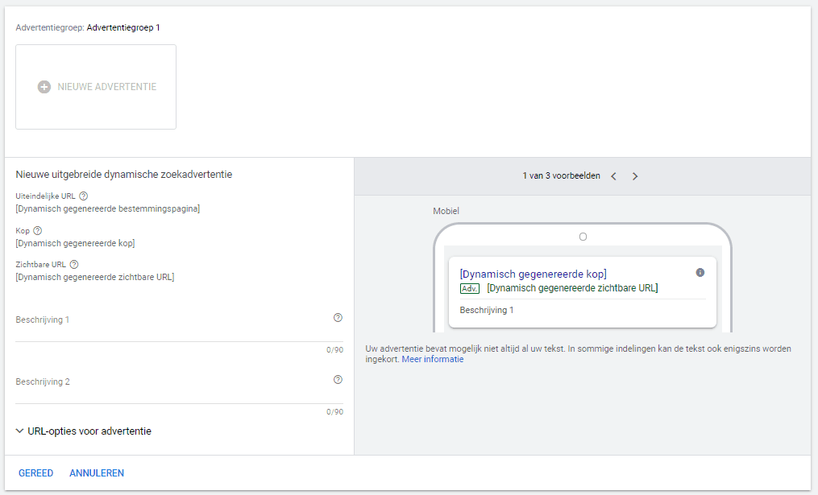
Task: Show help for Beschrijving 1 field
Action: (338, 318)
